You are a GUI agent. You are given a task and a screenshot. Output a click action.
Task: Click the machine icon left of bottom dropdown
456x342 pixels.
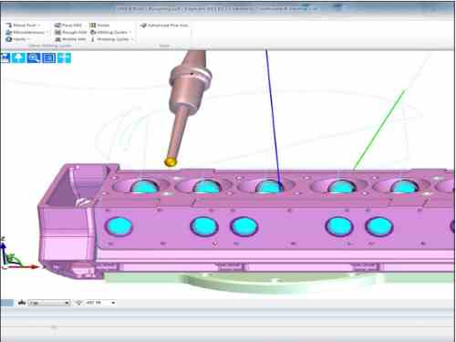[x=21, y=303]
